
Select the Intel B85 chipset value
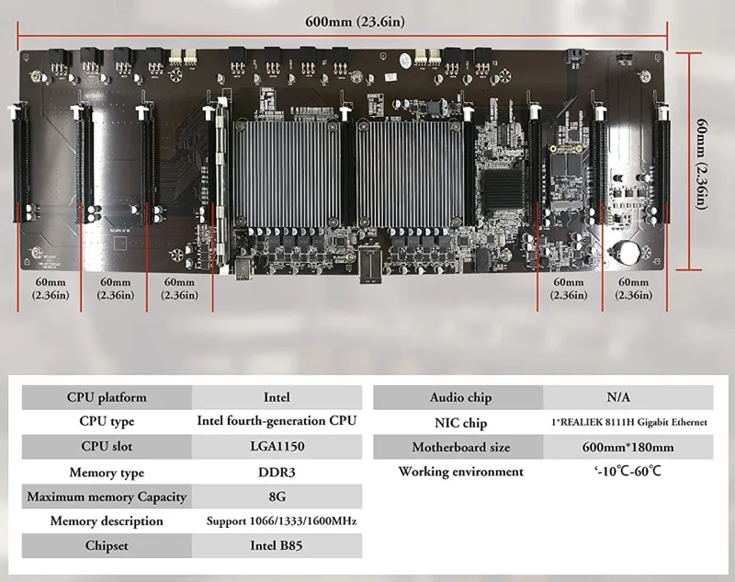[x=277, y=546]
